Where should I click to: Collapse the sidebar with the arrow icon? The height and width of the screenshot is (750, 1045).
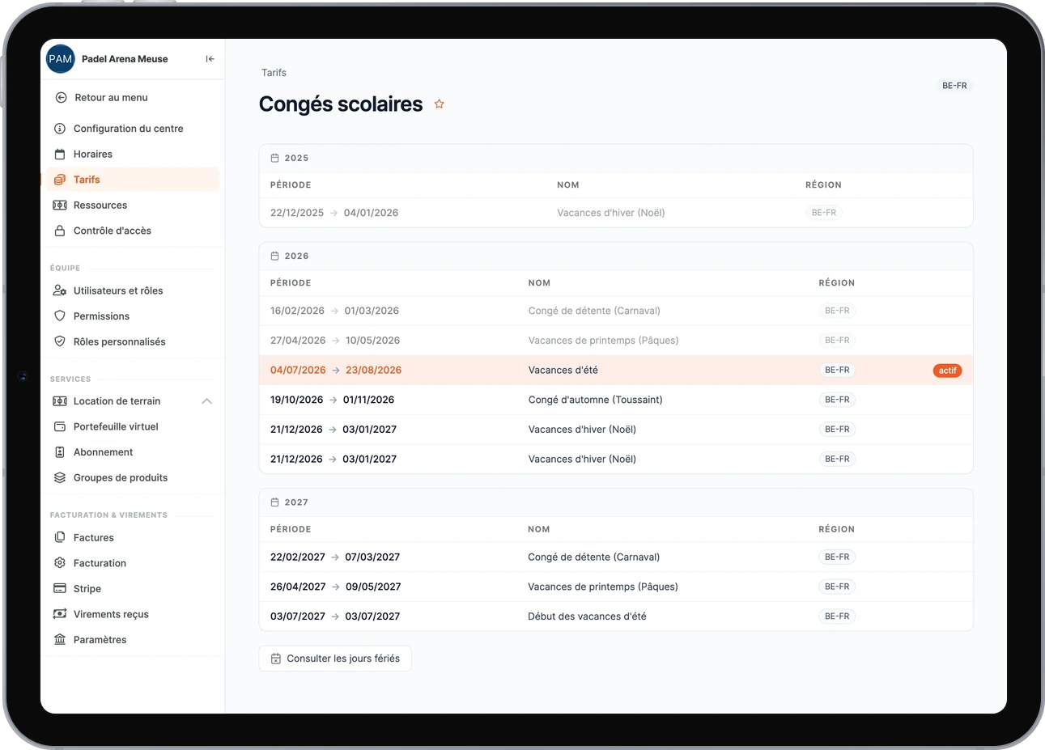210,59
